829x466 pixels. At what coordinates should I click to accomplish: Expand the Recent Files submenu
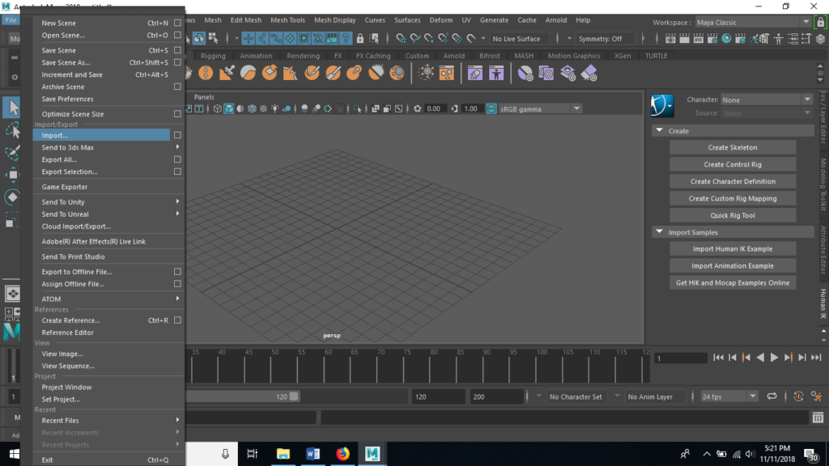click(109, 421)
